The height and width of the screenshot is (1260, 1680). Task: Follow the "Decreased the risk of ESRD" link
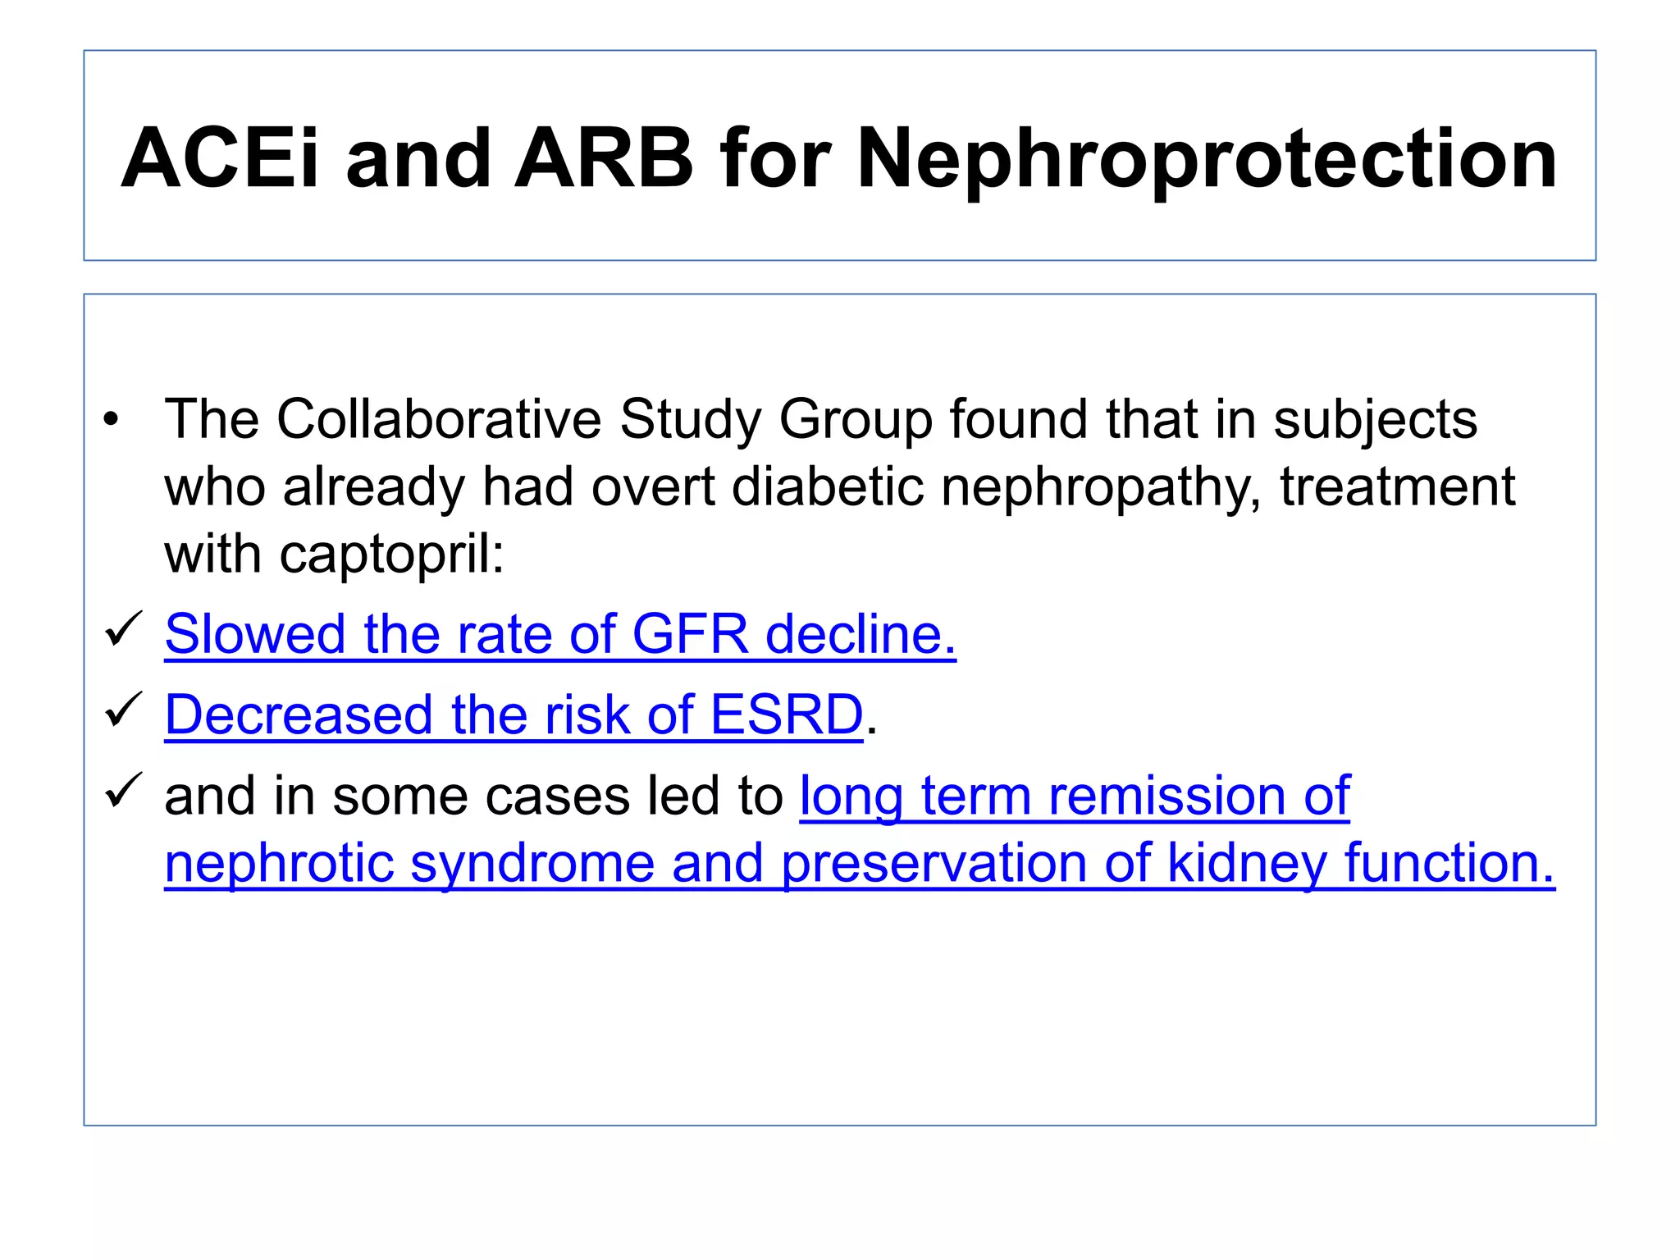click(x=514, y=714)
